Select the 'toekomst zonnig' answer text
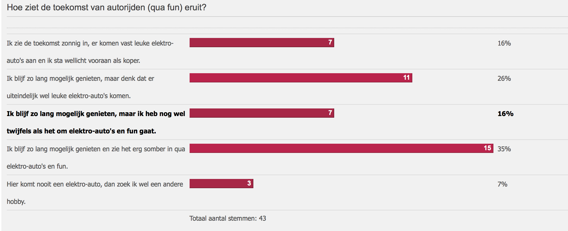 (90, 52)
